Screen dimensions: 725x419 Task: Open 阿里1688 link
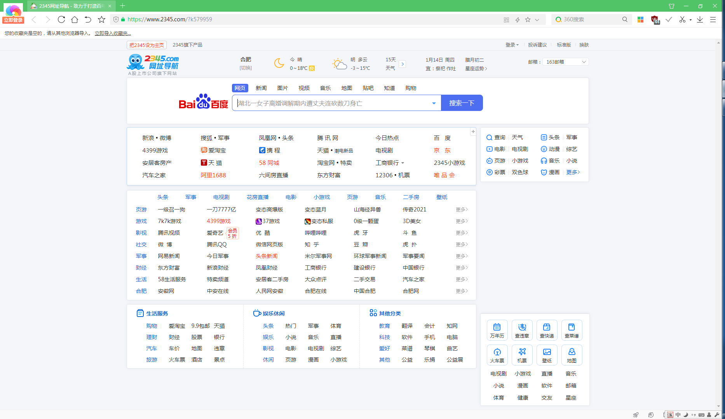pyautogui.click(x=213, y=175)
